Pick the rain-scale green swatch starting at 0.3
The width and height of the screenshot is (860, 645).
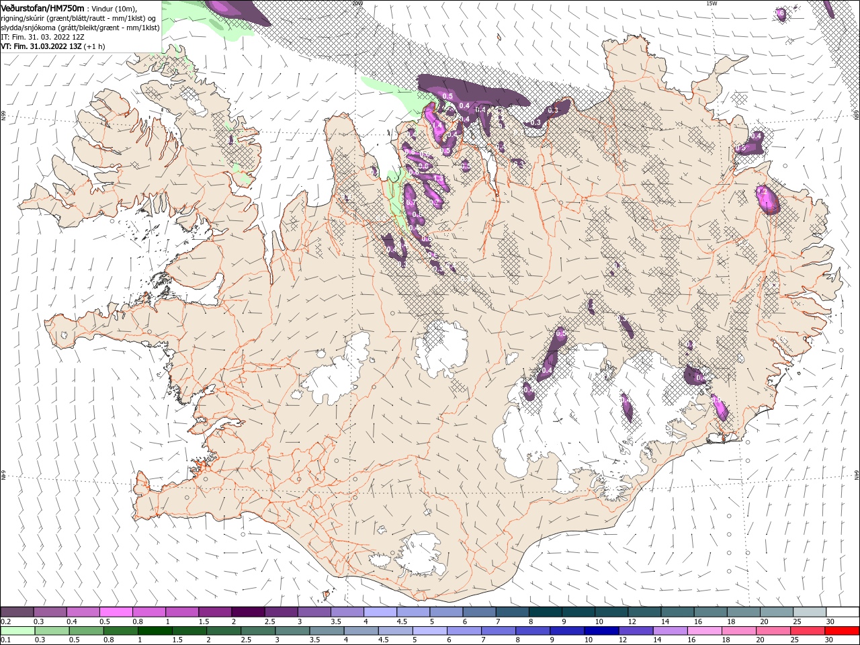click(52, 631)
